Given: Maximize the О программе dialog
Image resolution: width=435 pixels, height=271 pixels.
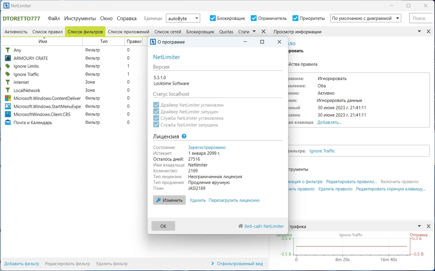Looking at the screenshot, I should click(262, 42).
